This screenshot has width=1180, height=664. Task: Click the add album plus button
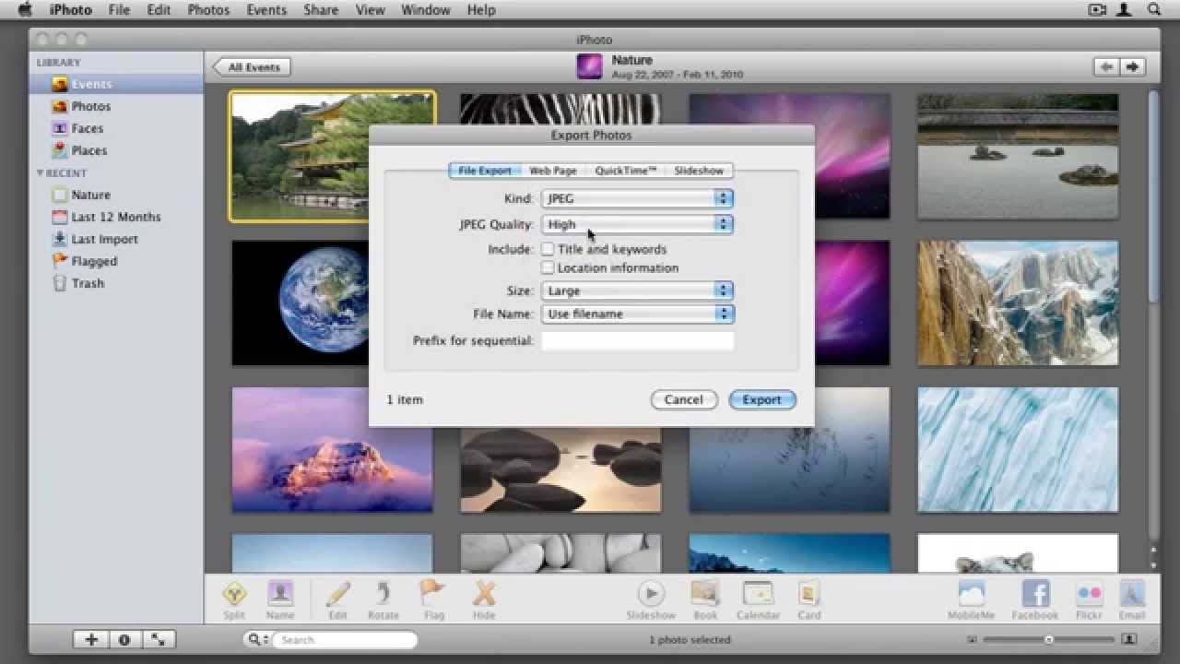point(91,639)
